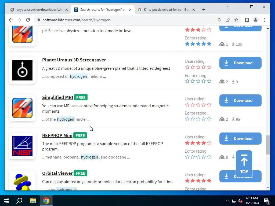The height and width of the screenshot is (206, 275).
Task: Bookmark this page with star icon
Action: click(236, 20)
